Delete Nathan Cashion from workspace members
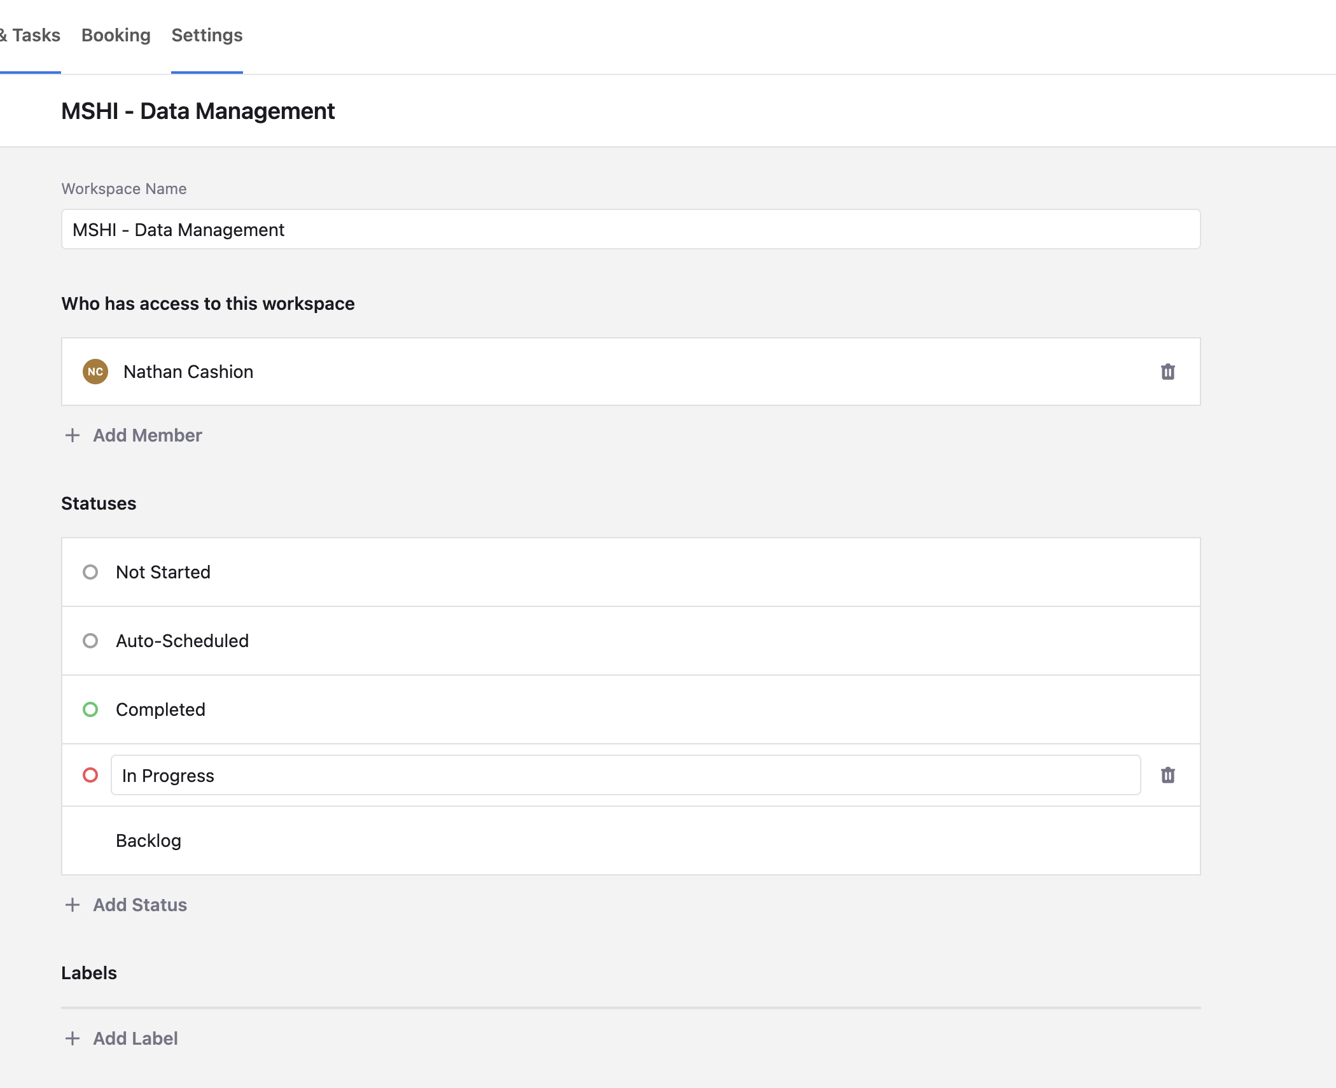Screen dimensions: 1336x1088 coord(1168,372)
